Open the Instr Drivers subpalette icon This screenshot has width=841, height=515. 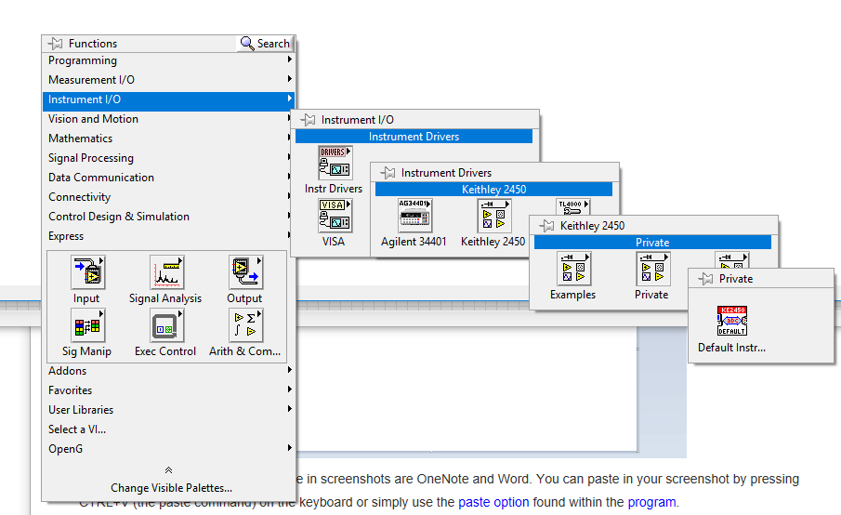tap(335, 163)
